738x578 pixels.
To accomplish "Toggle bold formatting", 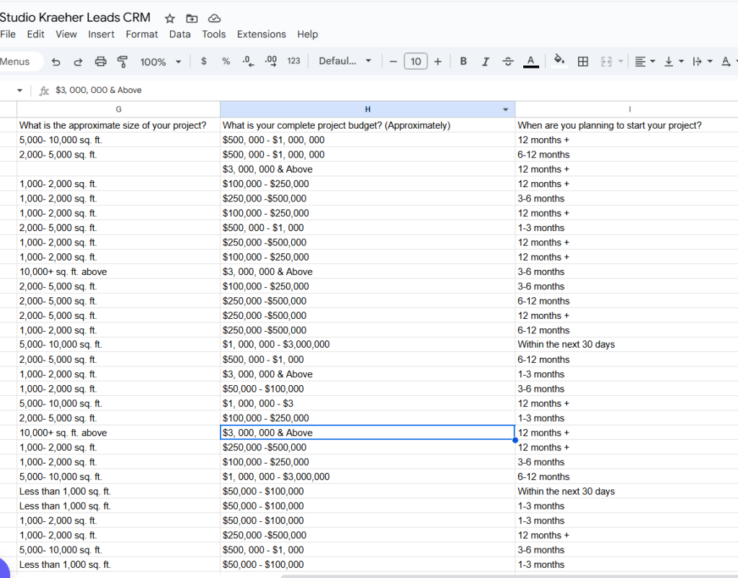I will coord(463,62).
